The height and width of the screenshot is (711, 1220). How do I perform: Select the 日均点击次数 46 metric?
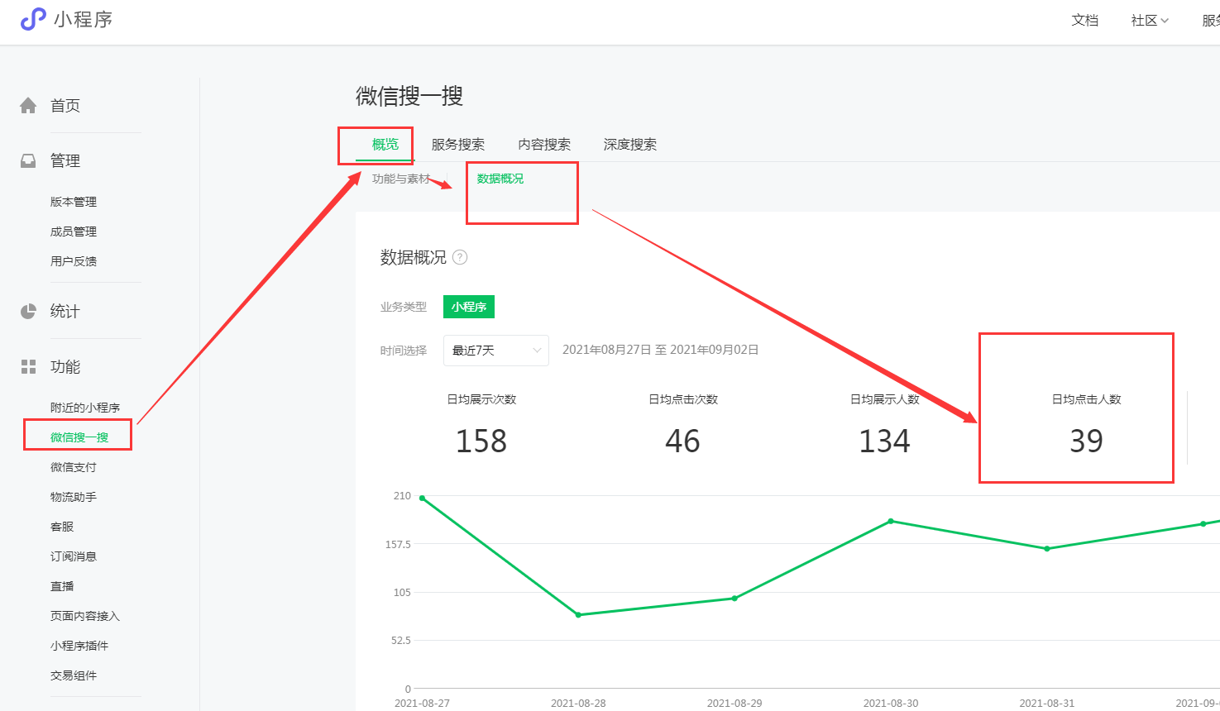pyautogui.click(x=683, y=426)
